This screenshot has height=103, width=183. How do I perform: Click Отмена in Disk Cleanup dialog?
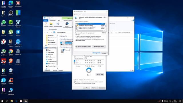104,53
